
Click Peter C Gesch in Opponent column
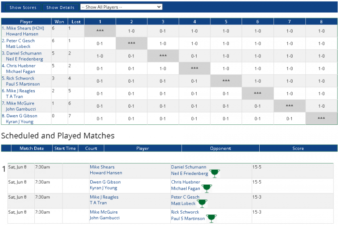(185, 197)
